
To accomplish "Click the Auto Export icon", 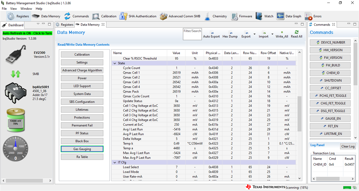I will tap(211, 34).
